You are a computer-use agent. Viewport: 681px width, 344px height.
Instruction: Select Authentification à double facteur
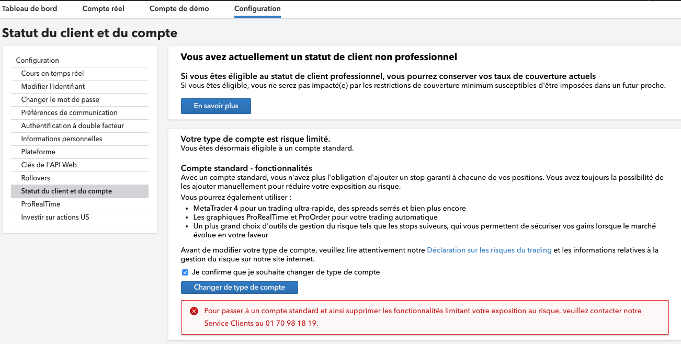point(73,126)
